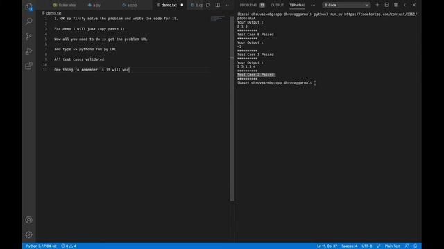The height and width of the screenshot is (249, 444).
Task: Open the OUTPUT panel tab
Action: (x=277, y=5)
